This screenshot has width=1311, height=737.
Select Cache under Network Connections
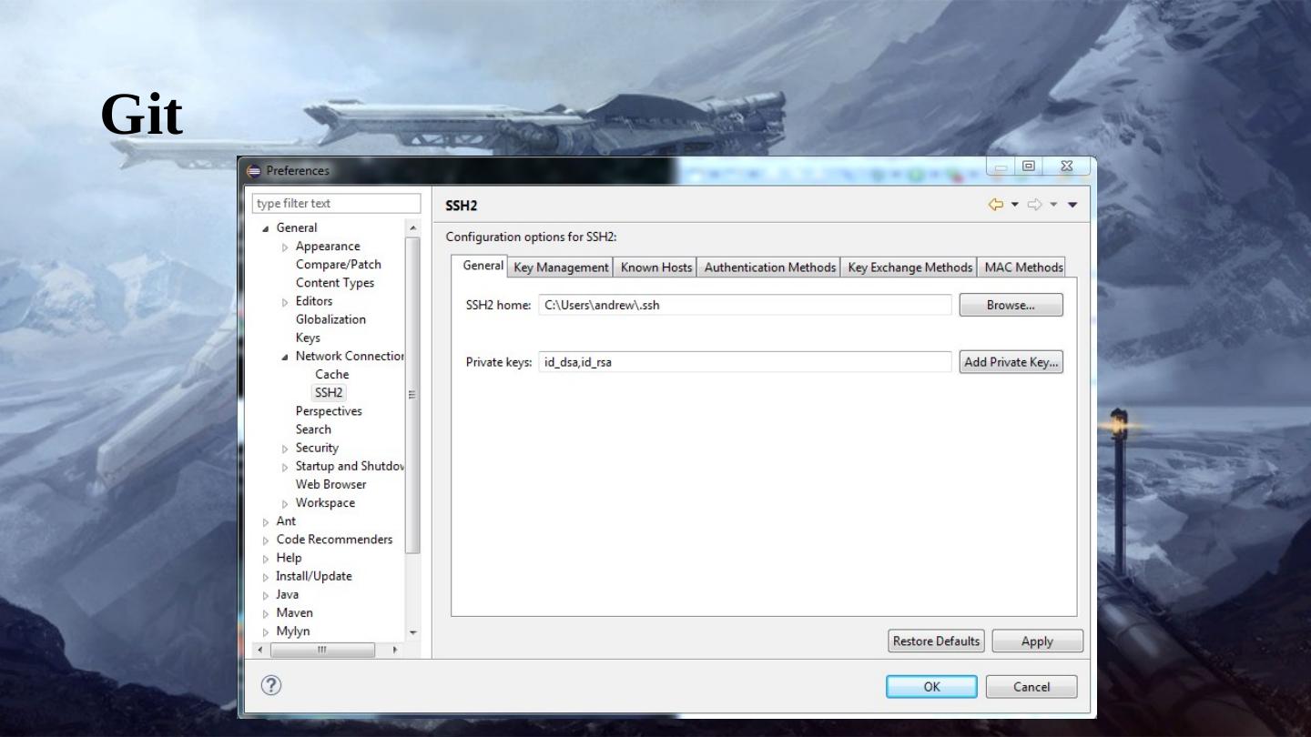click(x=332, y=374)
